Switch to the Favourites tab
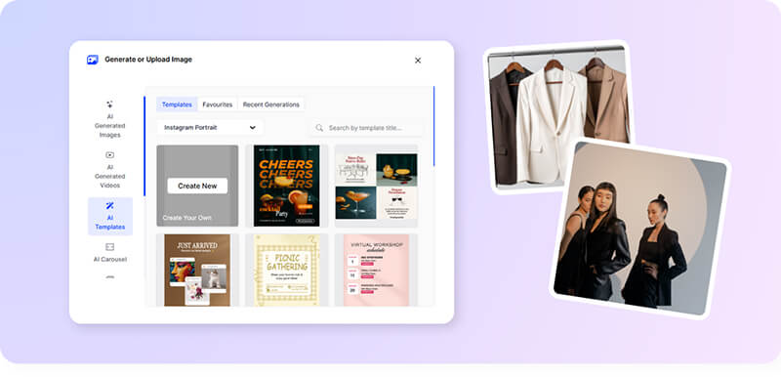Image resolution: width=781 pixels, height=377 pixels. pyautogui.click(x=217, y=105)
